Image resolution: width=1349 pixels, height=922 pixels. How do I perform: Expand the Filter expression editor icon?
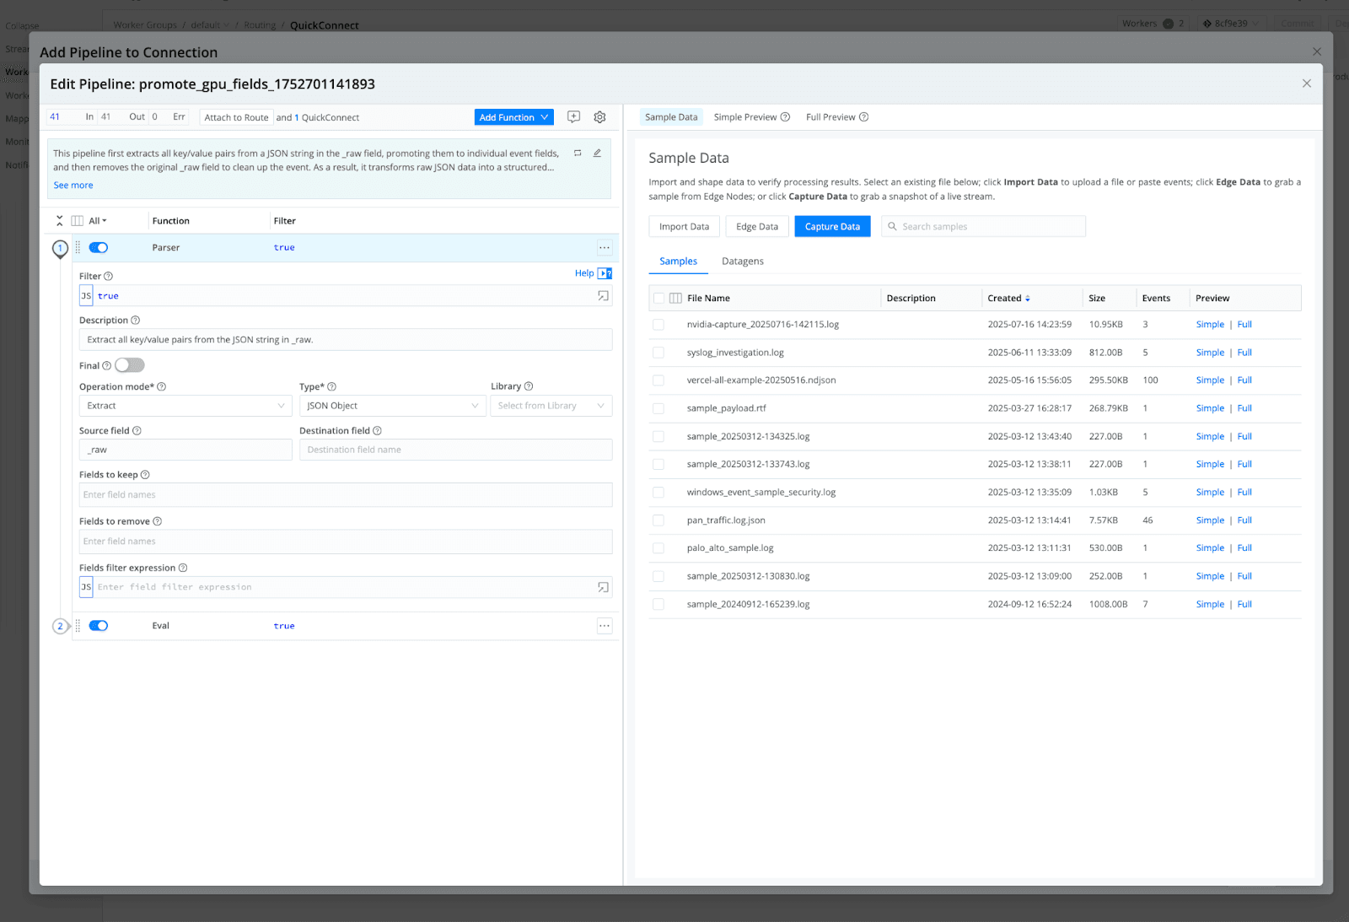coord(603,296)
